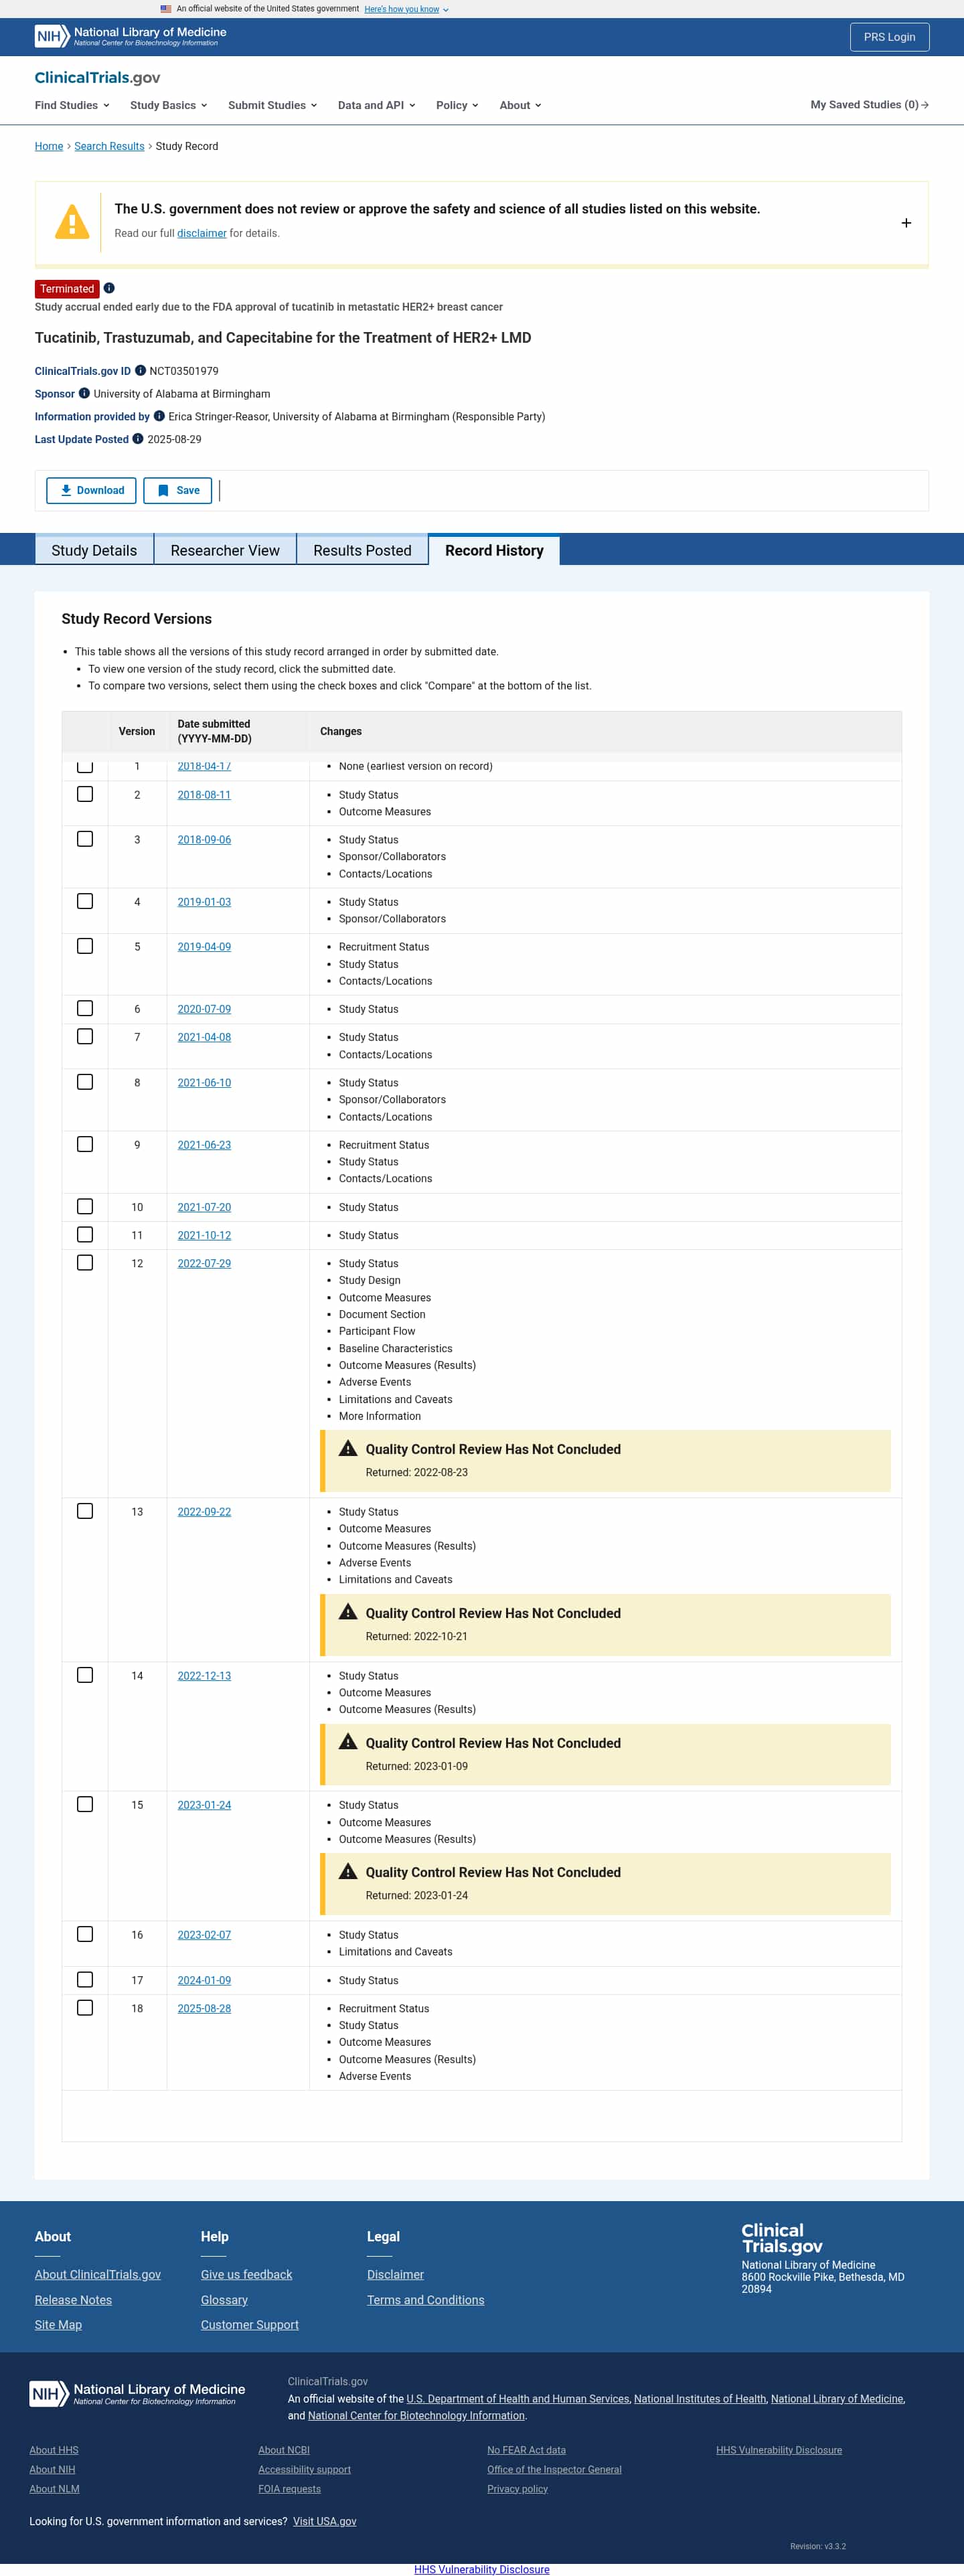The height and width of the screenshot is (2576, 964).
Task: Expand the Policy menu
Action: point(457,105)
